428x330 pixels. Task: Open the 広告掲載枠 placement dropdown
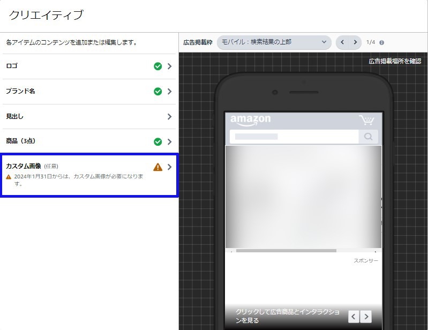point(274,42)
